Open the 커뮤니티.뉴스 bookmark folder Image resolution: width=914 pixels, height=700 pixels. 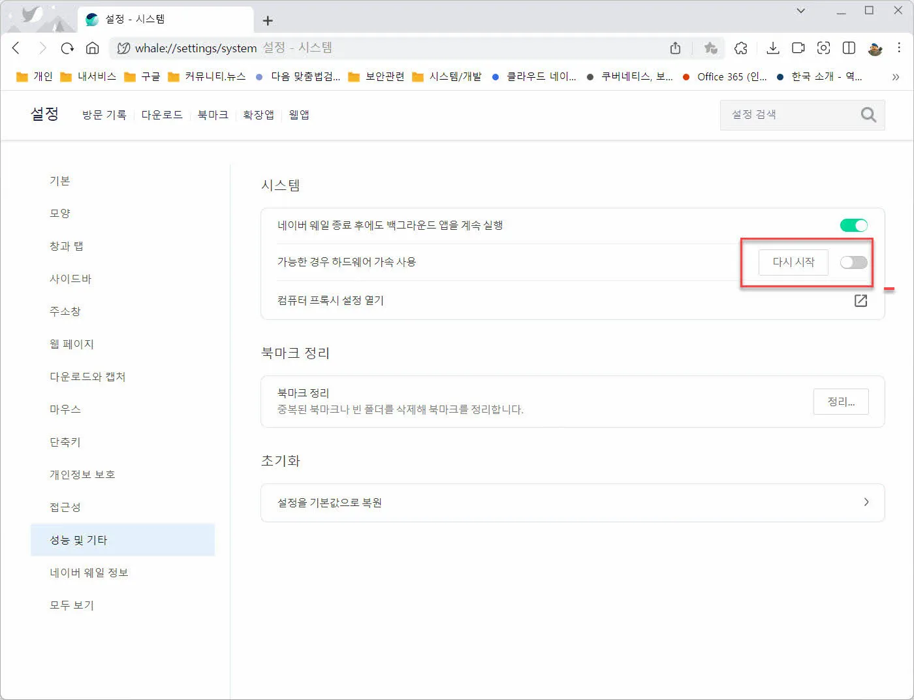point(207,76)
